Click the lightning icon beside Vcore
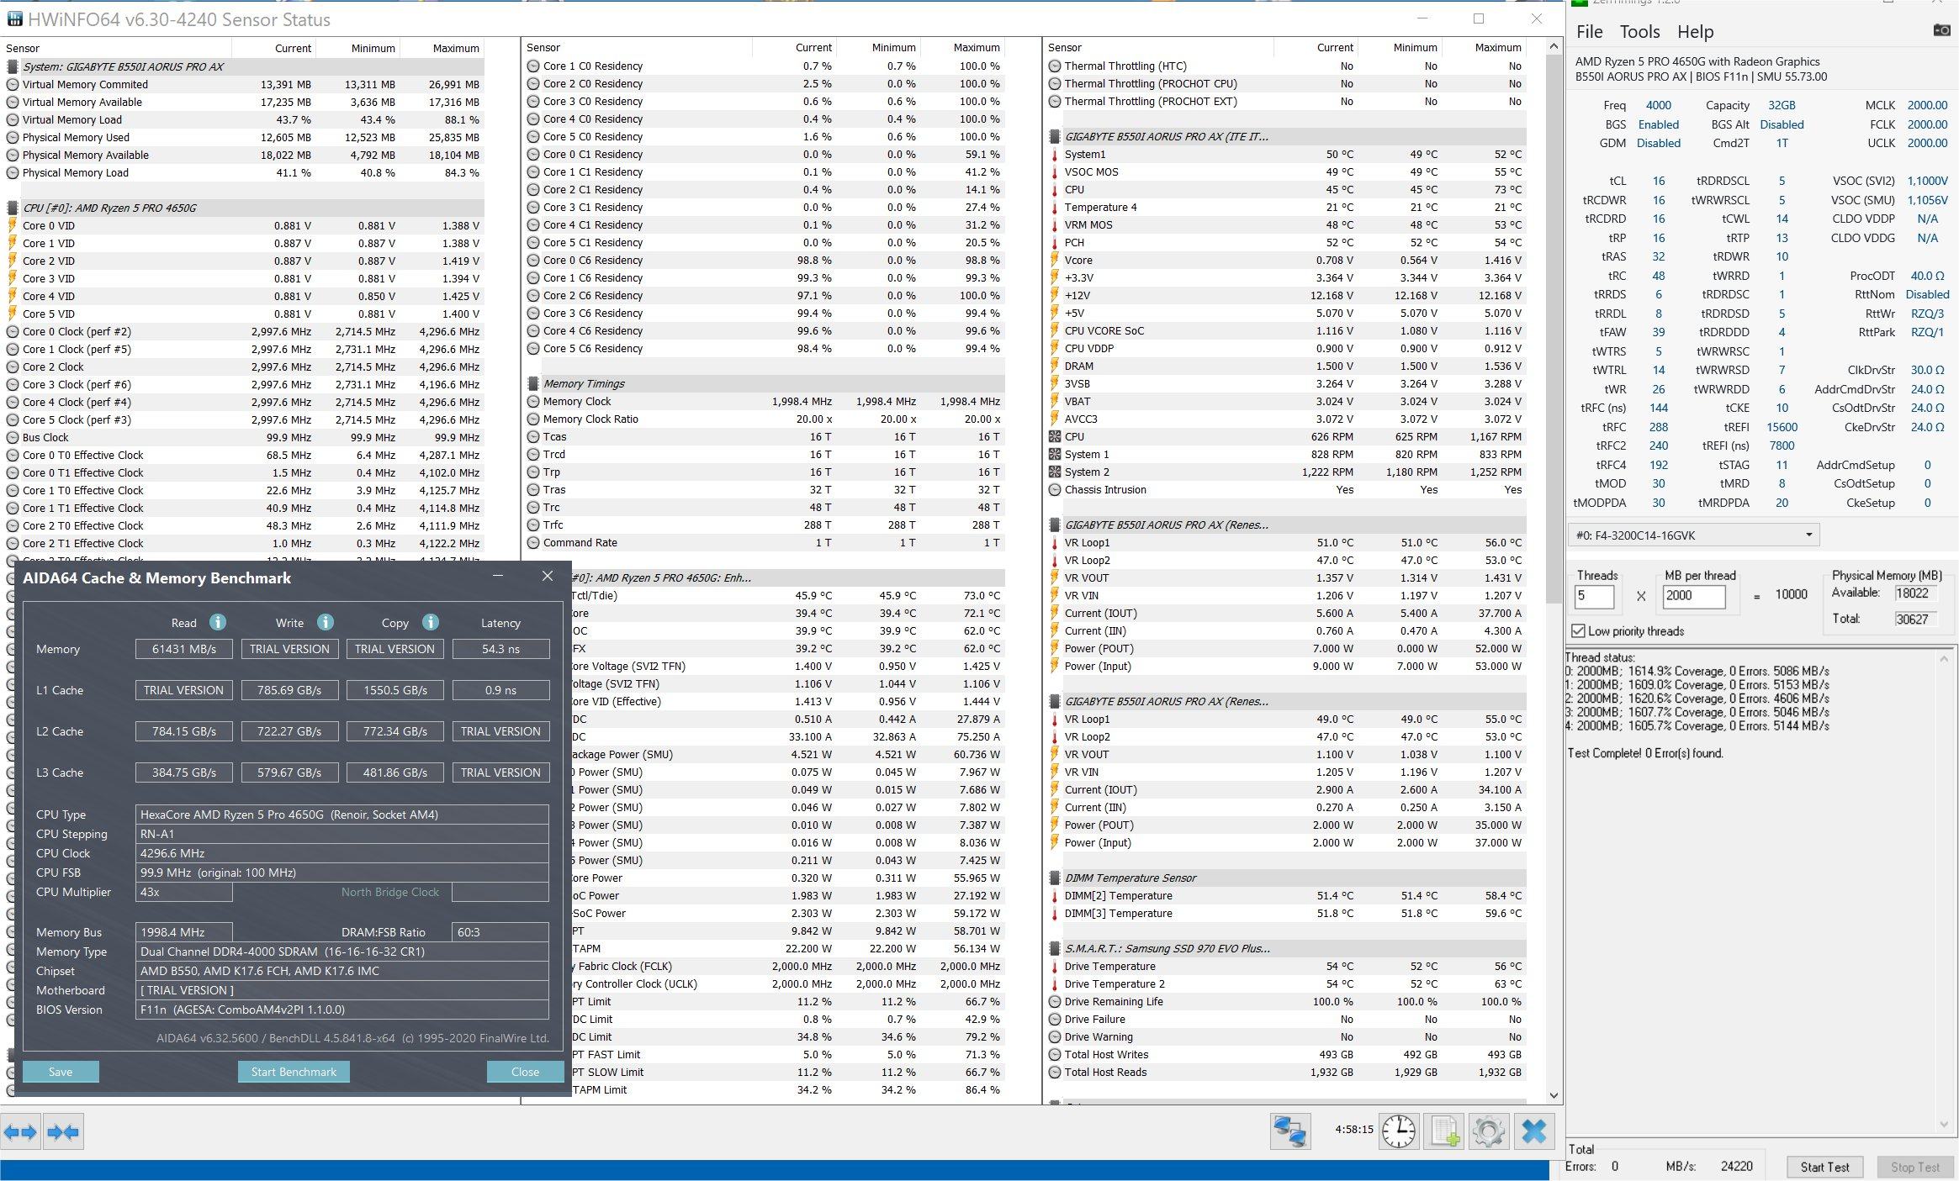The image size is (1959, 1181). pyautogui.click(x=1055, y=260)
